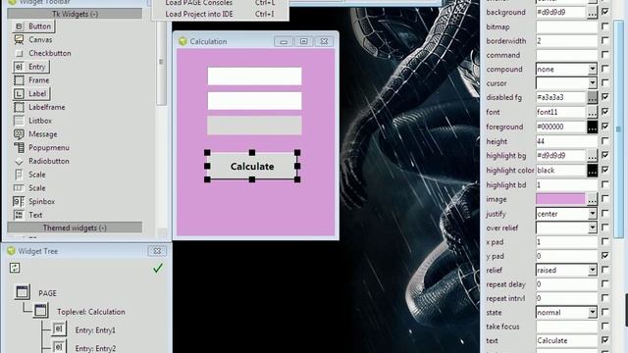This screenshot has height=353, width=628.
Task: Click the second entry field in Calculation
Action: coord(254,101)
